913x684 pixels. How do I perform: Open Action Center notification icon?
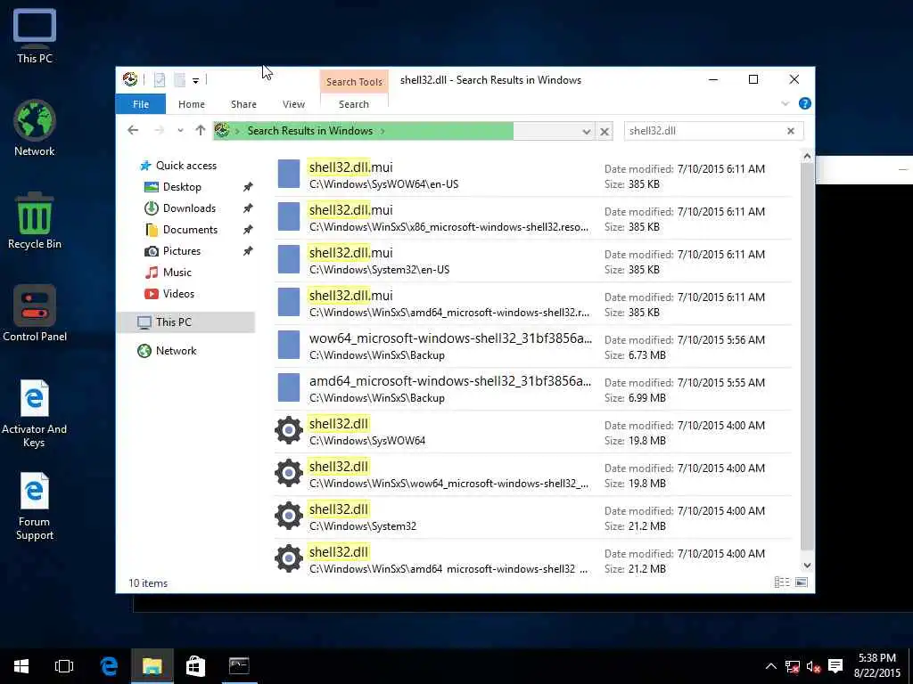click(835, 666)
